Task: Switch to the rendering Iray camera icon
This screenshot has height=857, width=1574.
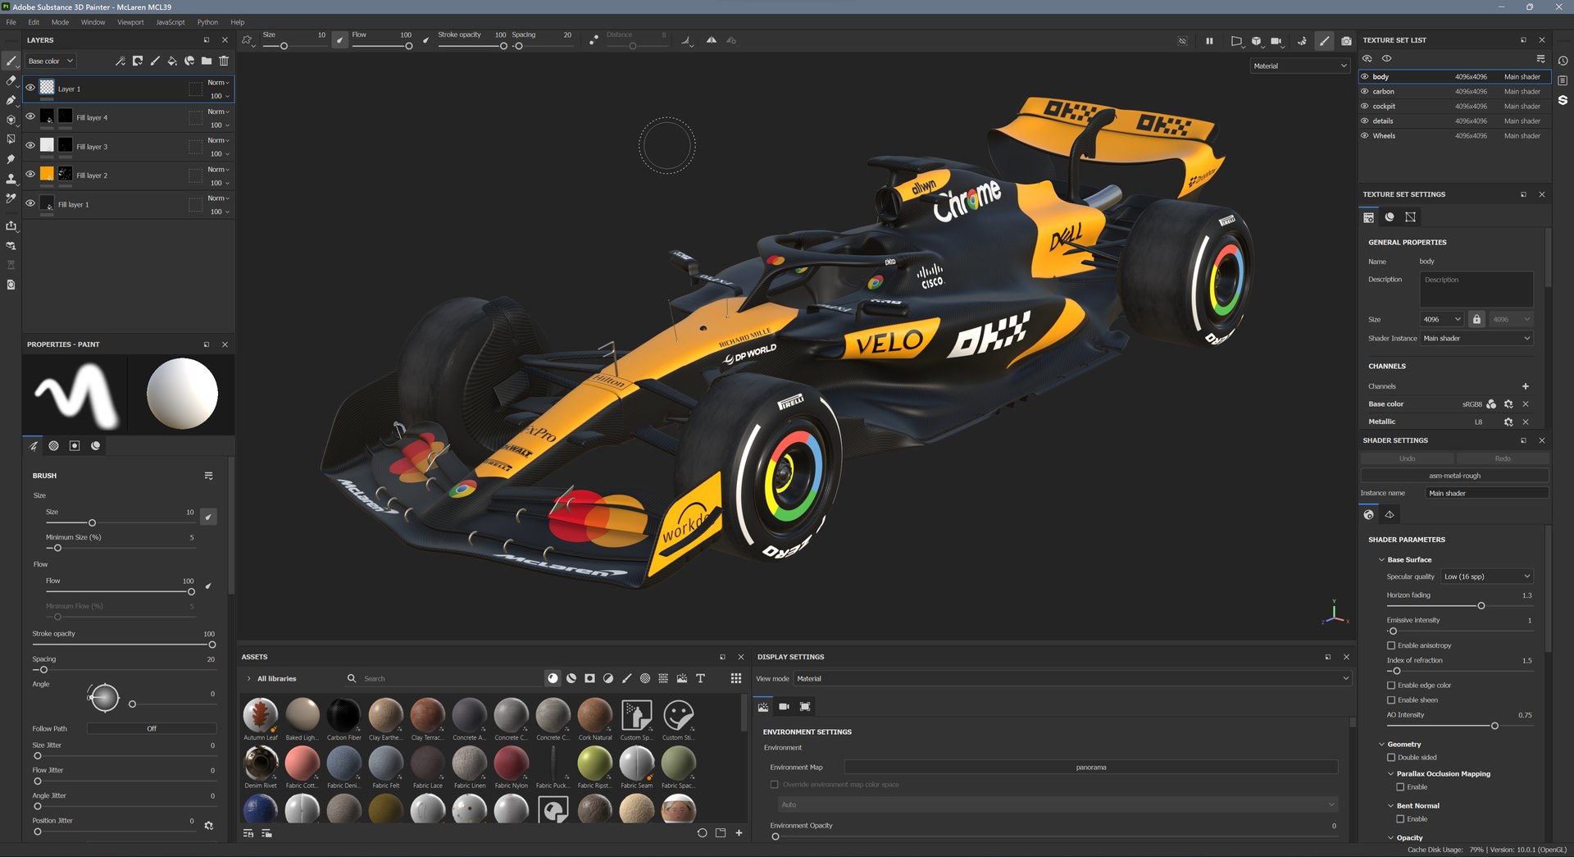Action: (1346, 41)
